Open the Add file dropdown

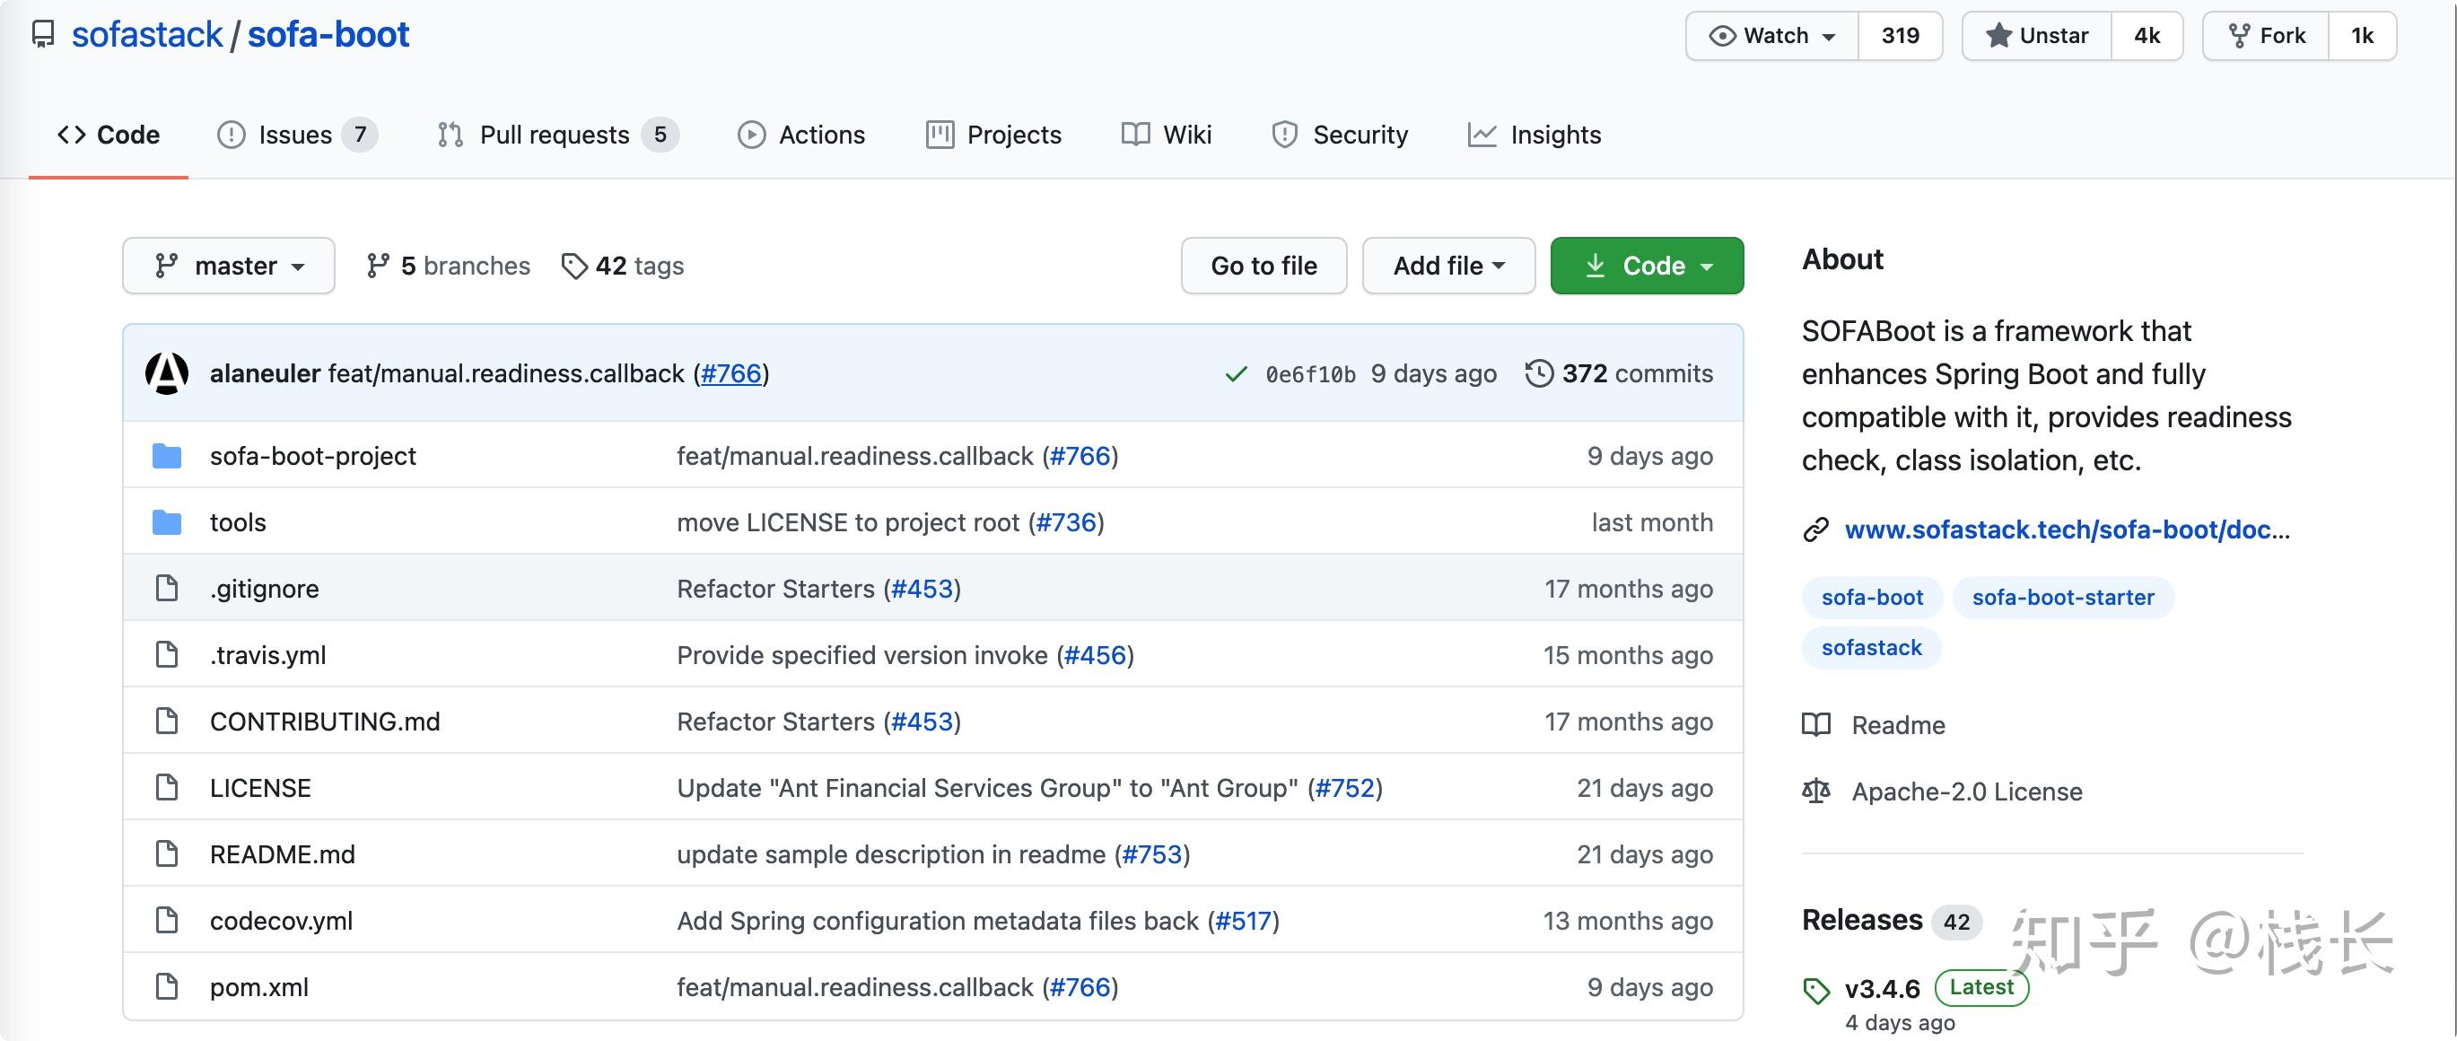(1447, 267)
